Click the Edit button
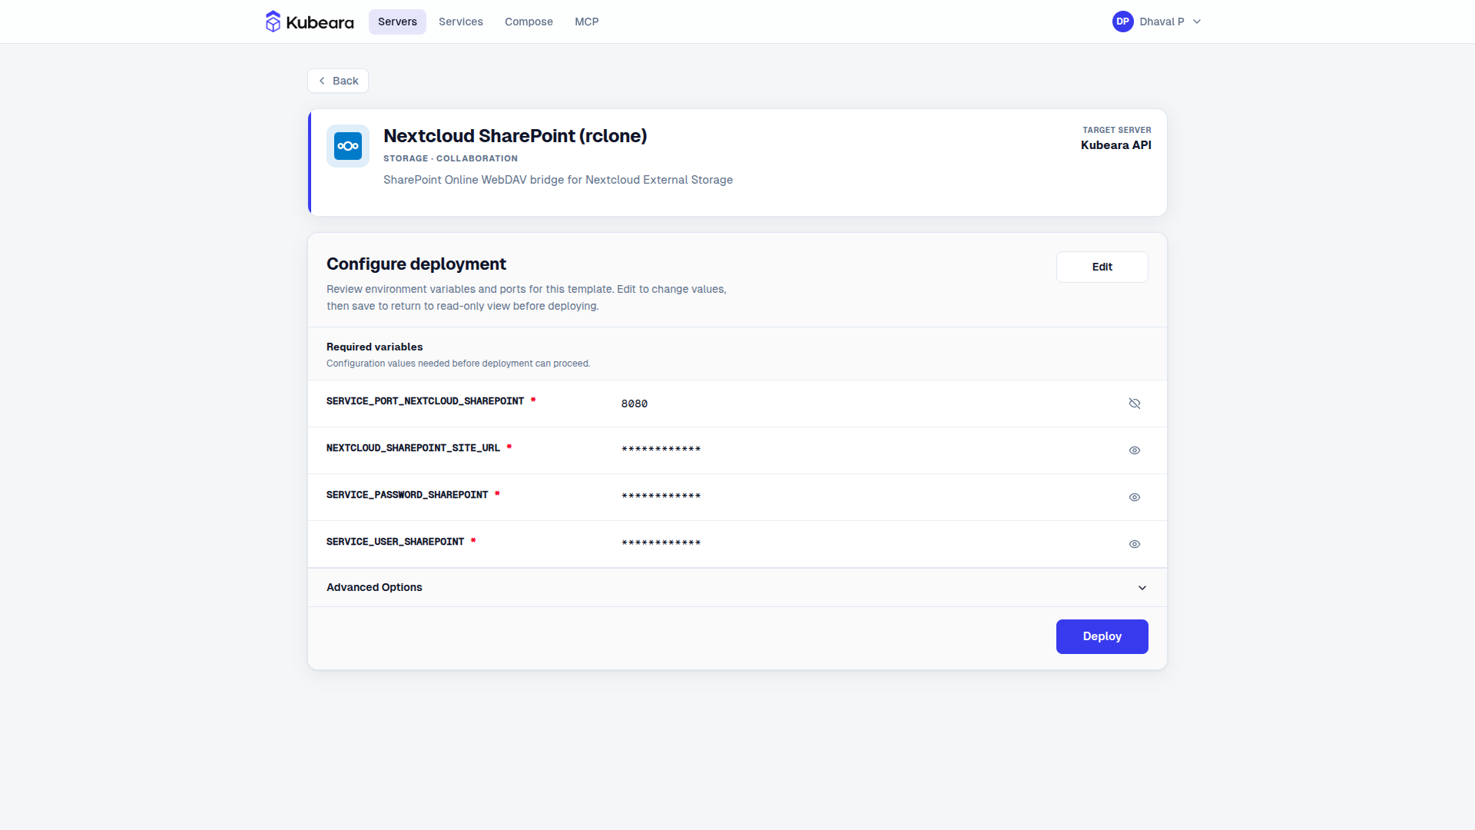Viewport: 1475px width, 830px height. [1102, 267]
